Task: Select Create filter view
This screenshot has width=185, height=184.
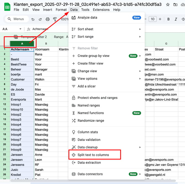Action: [x=107, y=64]
